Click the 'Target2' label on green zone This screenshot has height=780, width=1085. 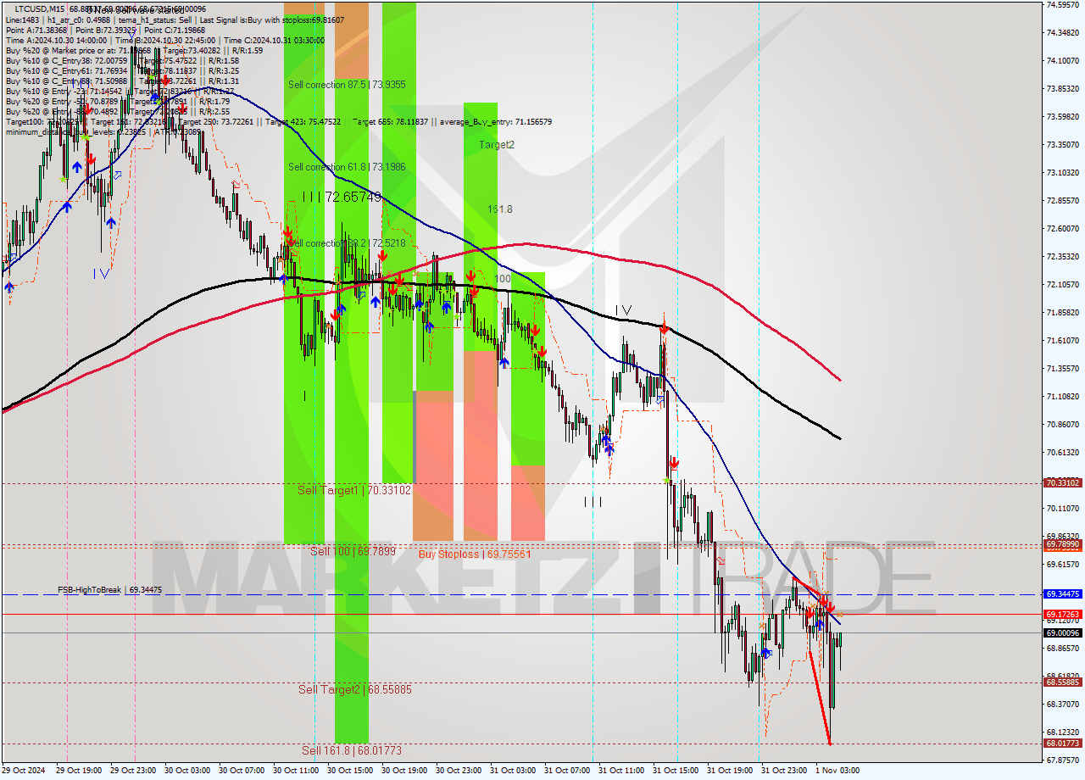497,145
